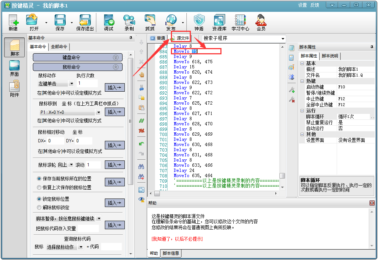Find and replace with binoculars-arrow icon
The width and height of the screenshot is (378, 261).
click(x=141, y=177)
